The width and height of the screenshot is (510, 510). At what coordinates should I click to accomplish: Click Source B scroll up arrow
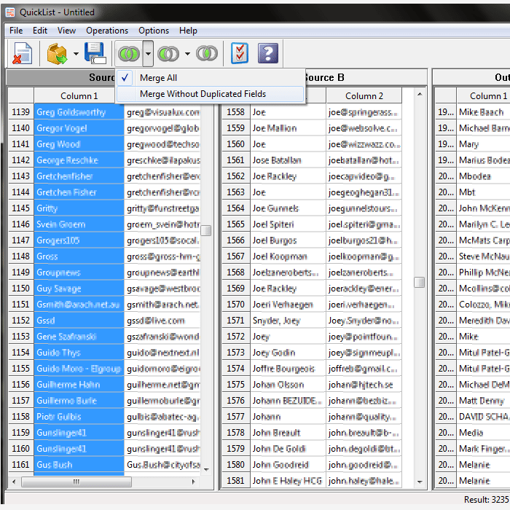420,94
